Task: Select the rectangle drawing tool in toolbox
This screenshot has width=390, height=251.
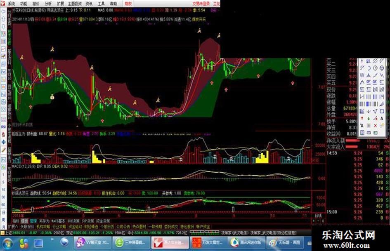Action: pos(382,112)
